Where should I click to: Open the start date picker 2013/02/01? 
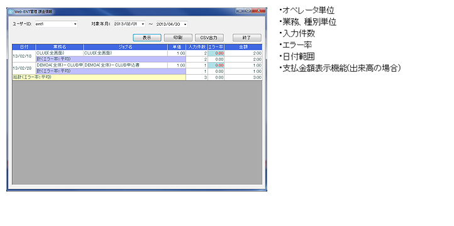tap(130, 24)
